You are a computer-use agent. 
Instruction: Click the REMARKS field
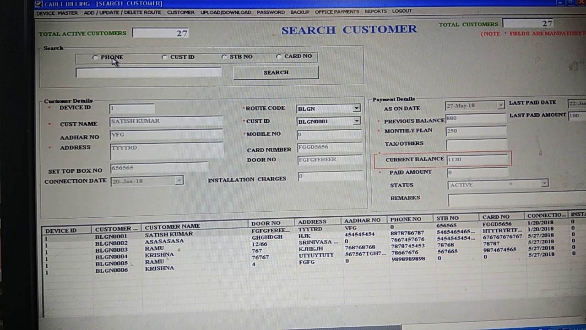click(x=516, y=200)
